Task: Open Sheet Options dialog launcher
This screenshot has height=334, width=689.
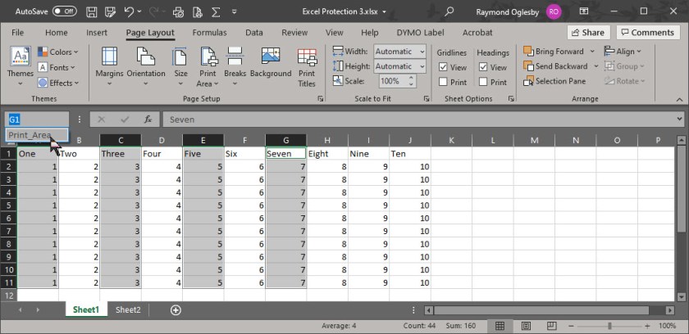Action: [x=510, y=99]
